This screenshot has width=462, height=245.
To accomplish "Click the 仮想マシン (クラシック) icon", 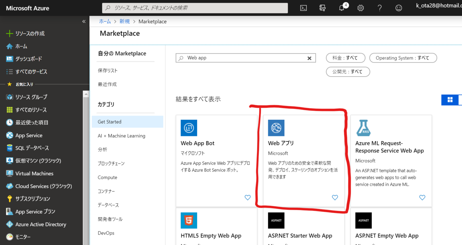I will [10, 161].
